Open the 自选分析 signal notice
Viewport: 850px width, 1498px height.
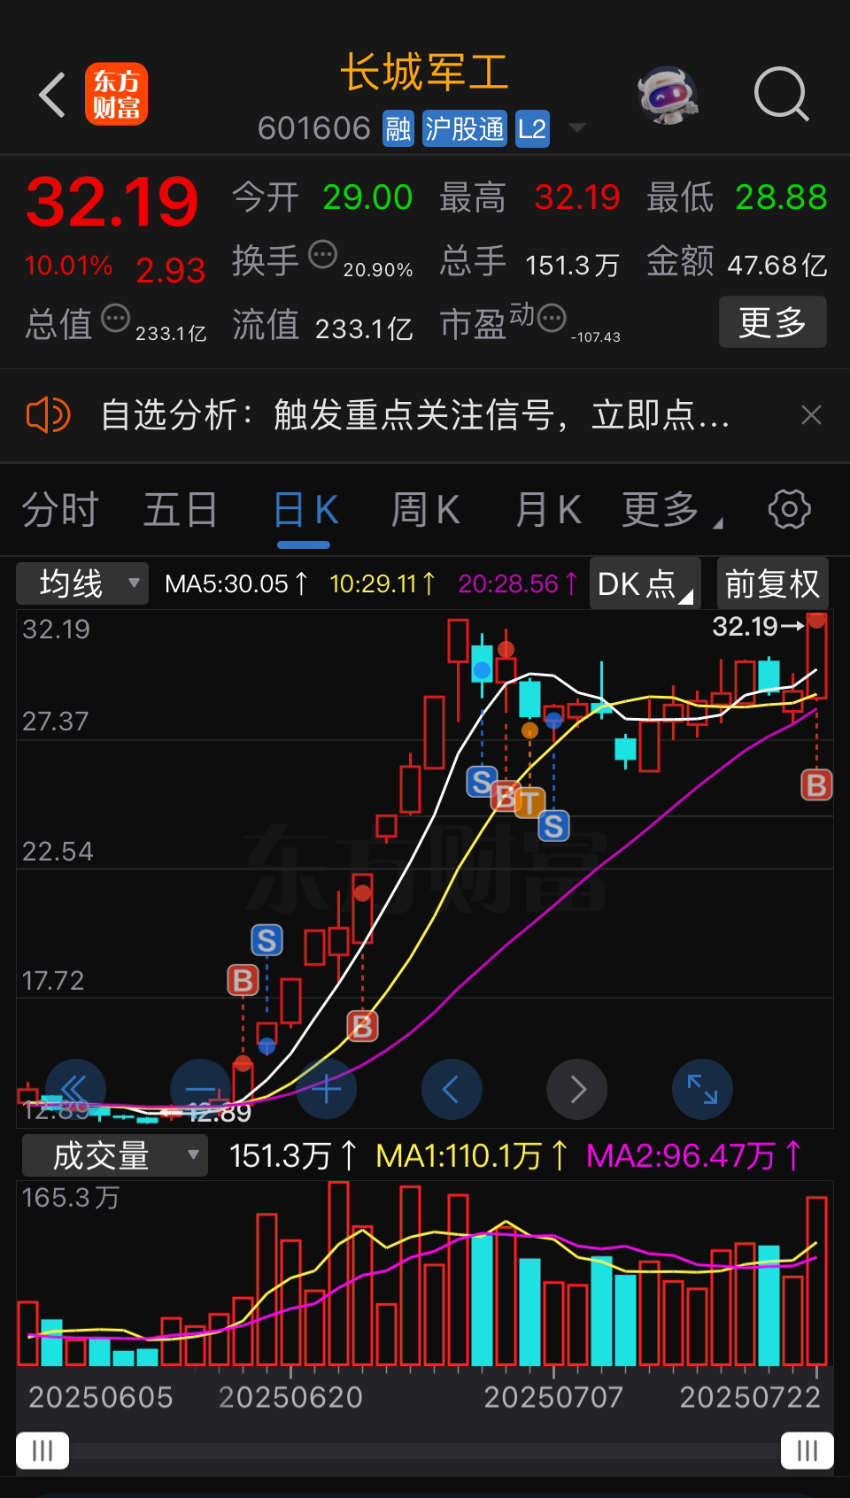click(415, 414)
